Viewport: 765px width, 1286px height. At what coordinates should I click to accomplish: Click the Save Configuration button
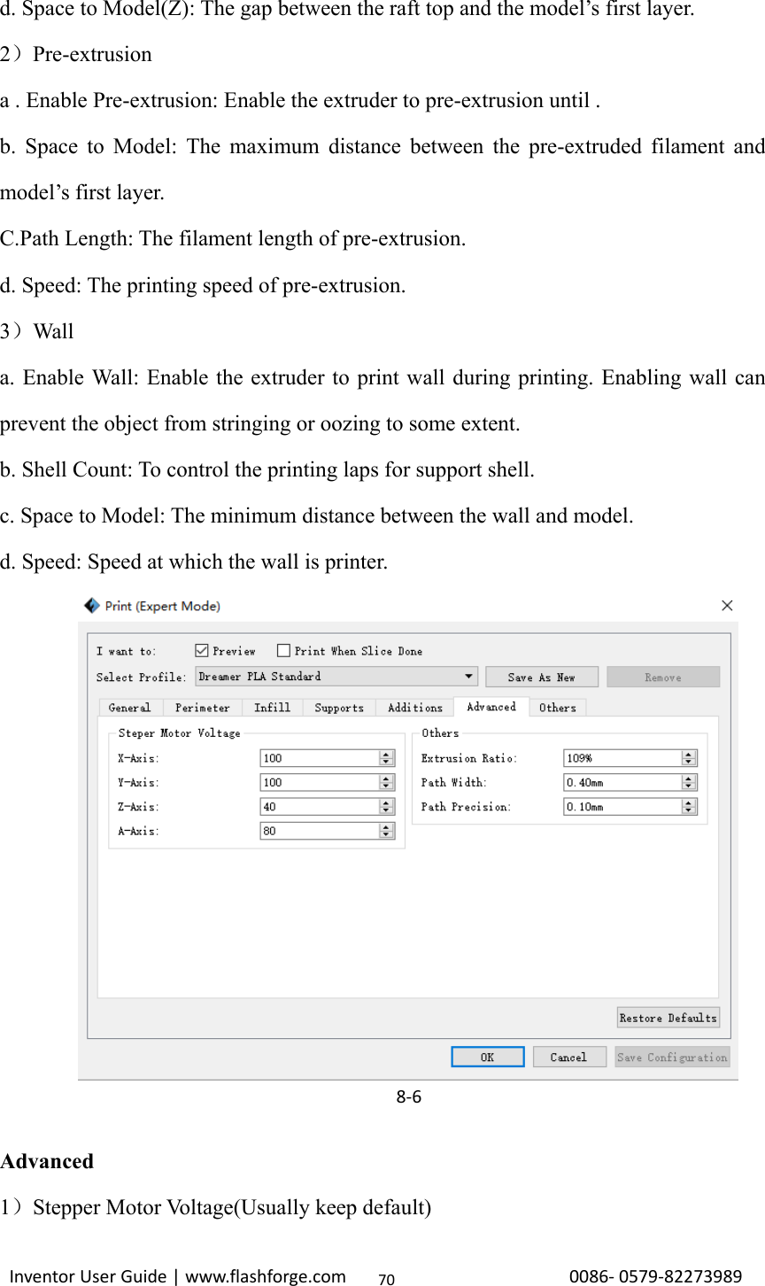point(672,1057)
